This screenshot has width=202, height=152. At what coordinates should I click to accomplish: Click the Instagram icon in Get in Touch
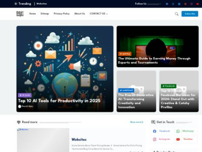coord(155,139)
